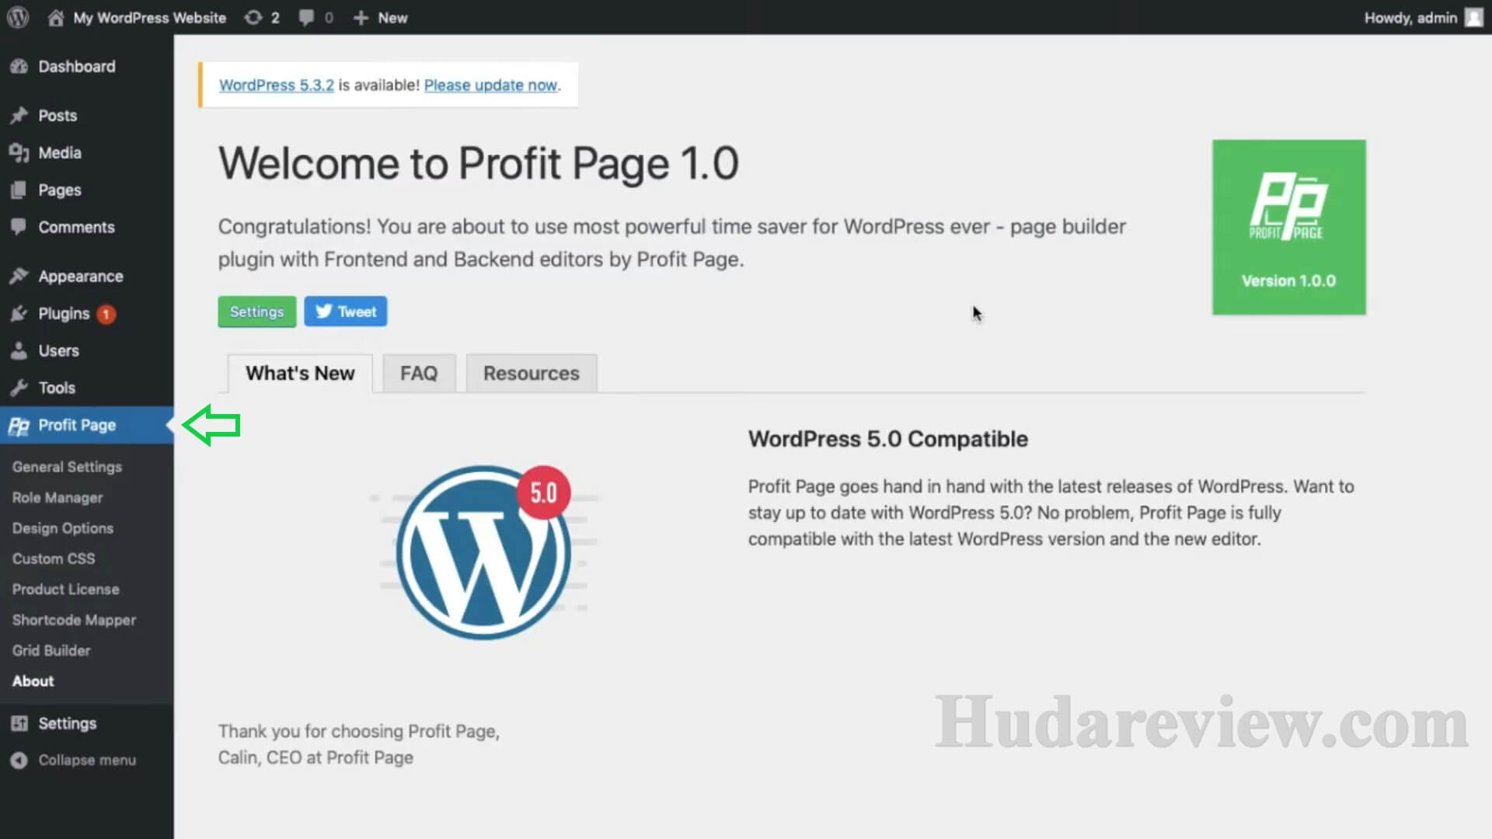The width and height of the screenshot is (1492, 839).
Task: Click the Settings label in left sidebar
Action: [x=68, y=723]
